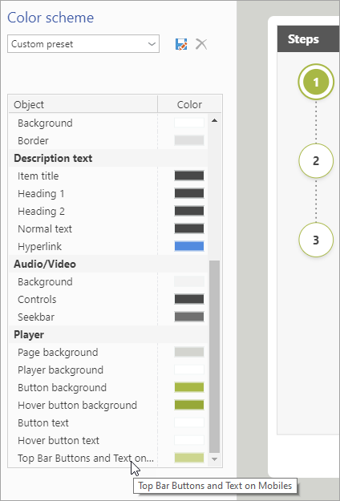This screenshot has height=501, width=340.
Task: Pick the Seekbar color swatch
Action: pos(189,317)
